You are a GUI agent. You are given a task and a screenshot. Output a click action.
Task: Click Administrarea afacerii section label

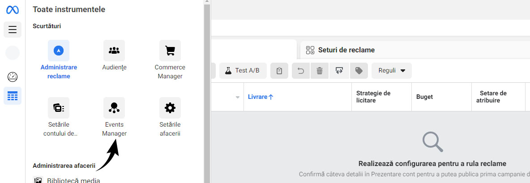click(x=64, y=166)
